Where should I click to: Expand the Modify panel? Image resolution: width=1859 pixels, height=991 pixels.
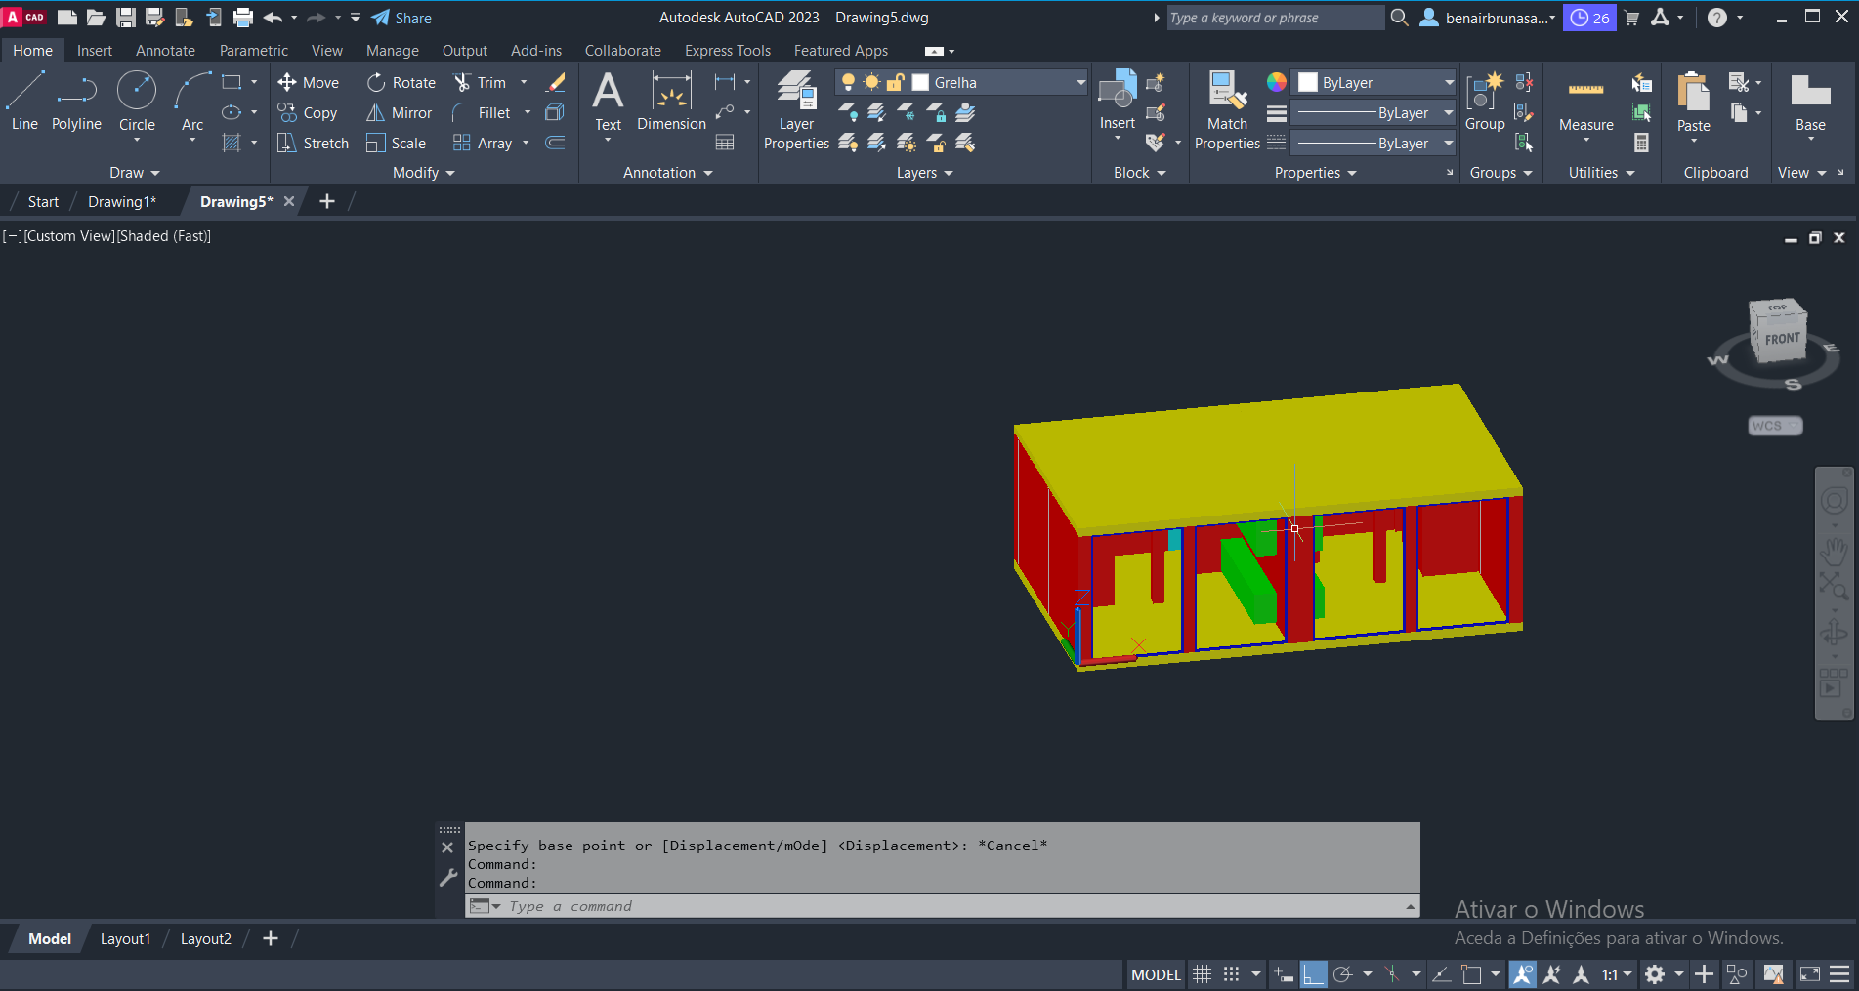point(424,173)
